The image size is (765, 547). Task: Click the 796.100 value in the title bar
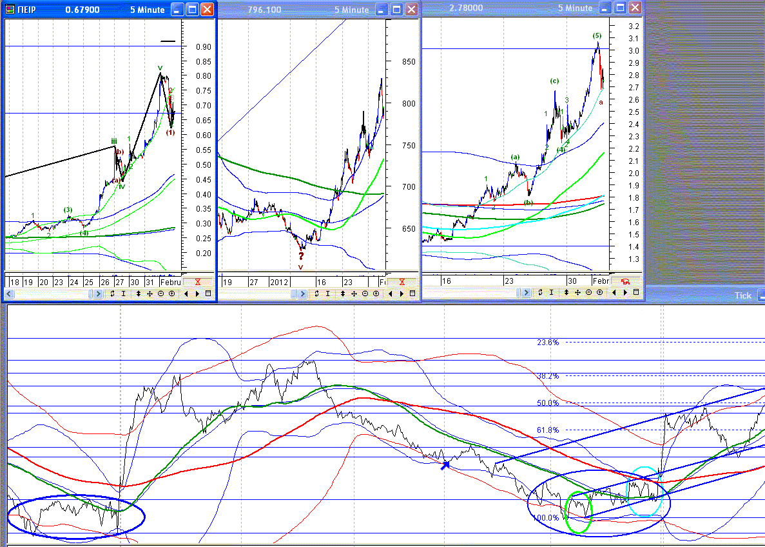(264, 10)
